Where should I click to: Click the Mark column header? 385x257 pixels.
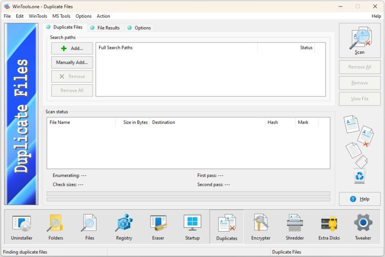click(307, 122)
